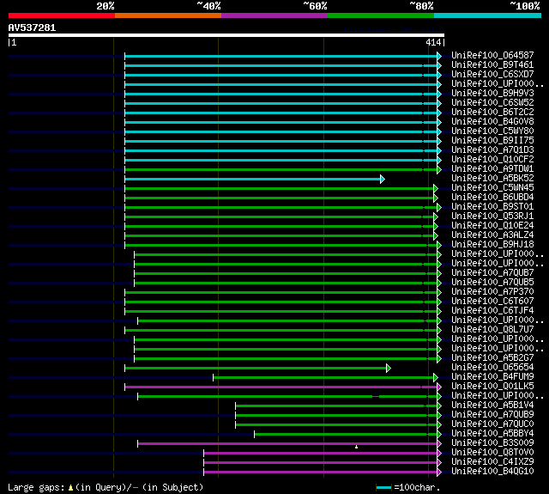Select the UniRef100_B4FUM9 label

492,377
